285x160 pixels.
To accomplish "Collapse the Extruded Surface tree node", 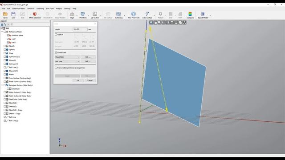I will click(x=2, y=85).
